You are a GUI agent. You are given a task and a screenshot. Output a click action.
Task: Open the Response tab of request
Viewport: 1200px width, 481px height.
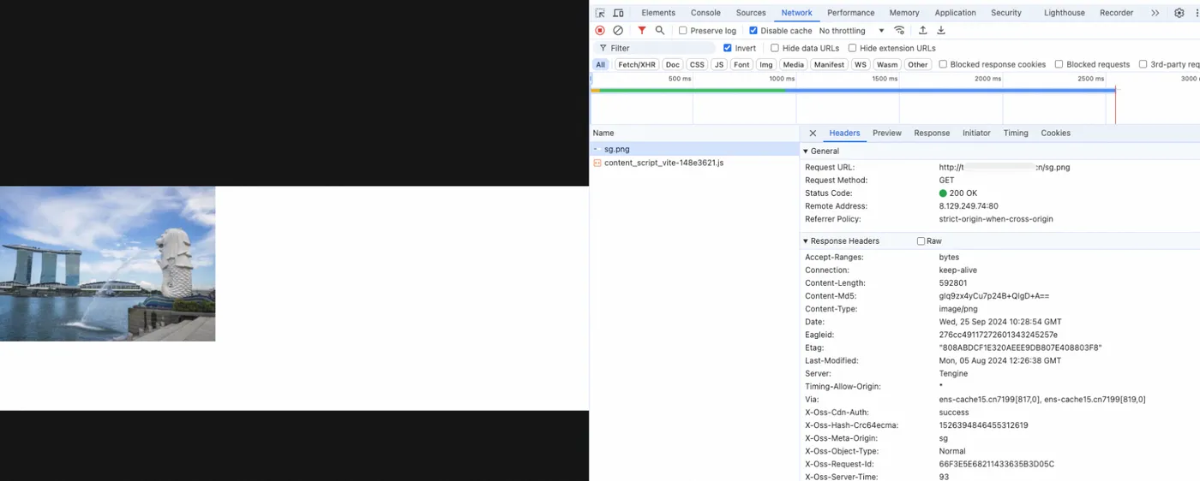coord(932,134)
